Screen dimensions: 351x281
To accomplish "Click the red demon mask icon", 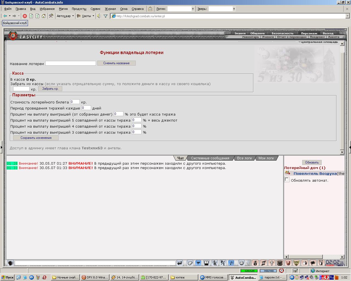I will 288,263.
